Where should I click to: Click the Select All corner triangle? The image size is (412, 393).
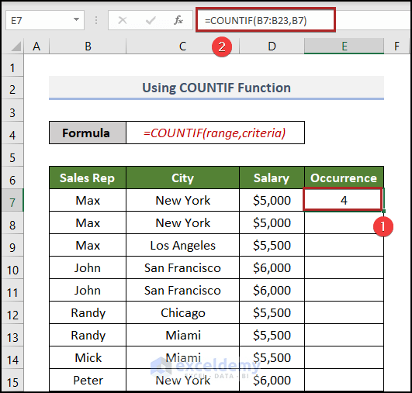[x=16, y=47]
